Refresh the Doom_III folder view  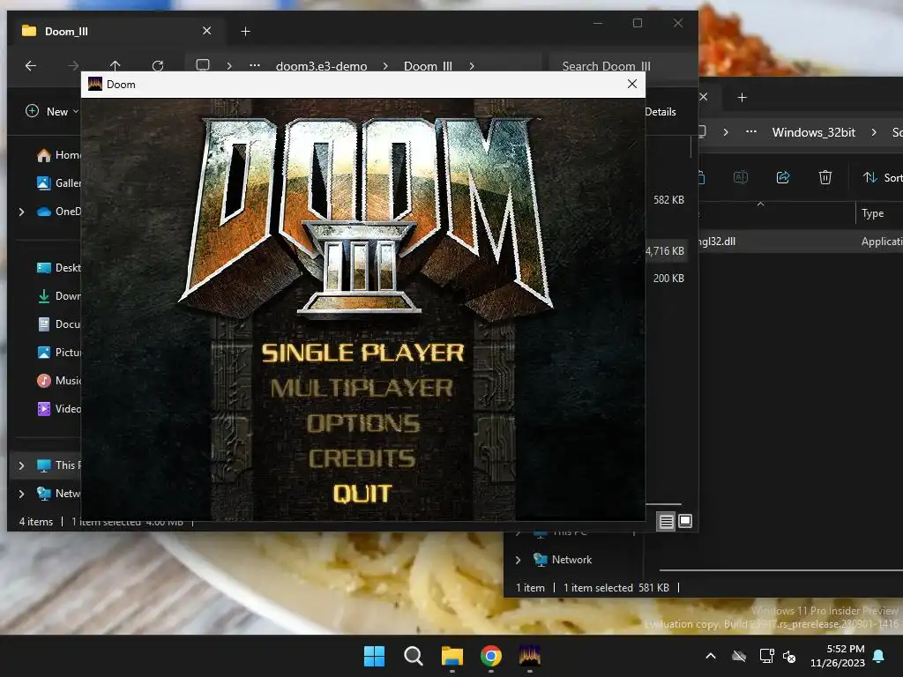pos(158,65)
